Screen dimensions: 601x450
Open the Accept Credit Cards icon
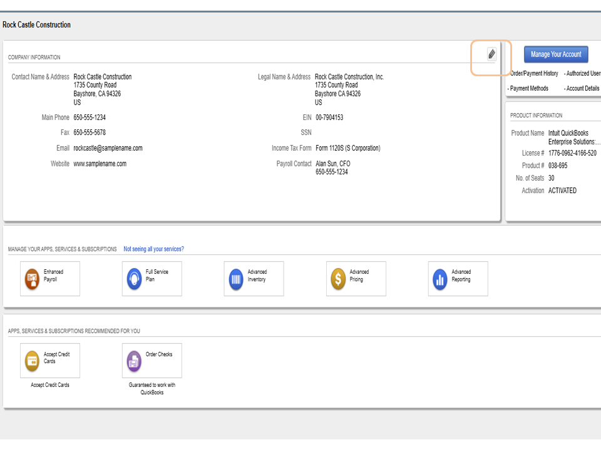click(32, 361)
